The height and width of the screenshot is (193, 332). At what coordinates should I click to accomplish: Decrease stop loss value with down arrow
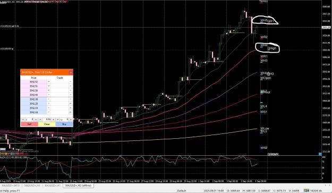point(23,120)
